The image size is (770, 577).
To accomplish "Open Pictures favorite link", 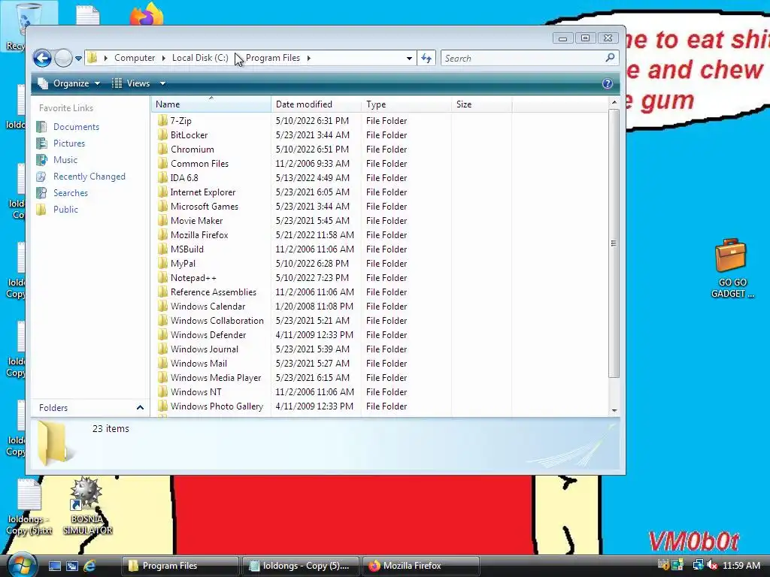I will pos(69,143).
